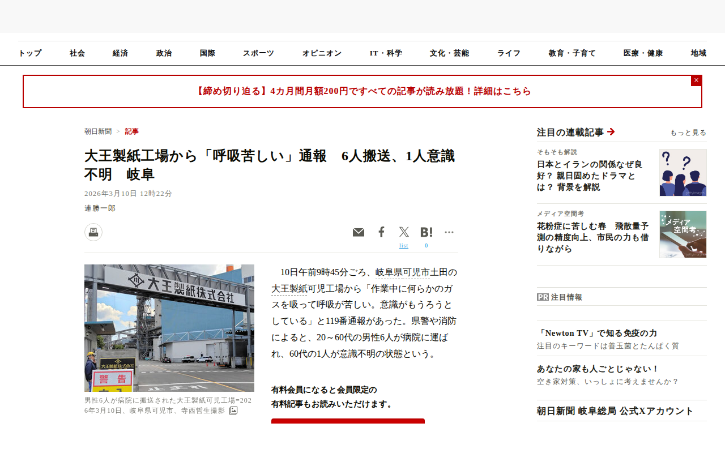This screenshot has height=453, width=725.
Task: Open the 岐阜県可児市 keyword link
Action: [403, 272]
